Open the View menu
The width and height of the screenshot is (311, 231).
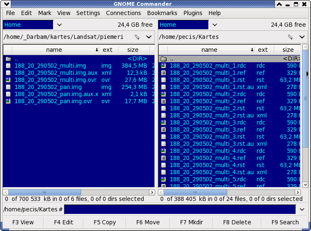click(x=64, y=13)
